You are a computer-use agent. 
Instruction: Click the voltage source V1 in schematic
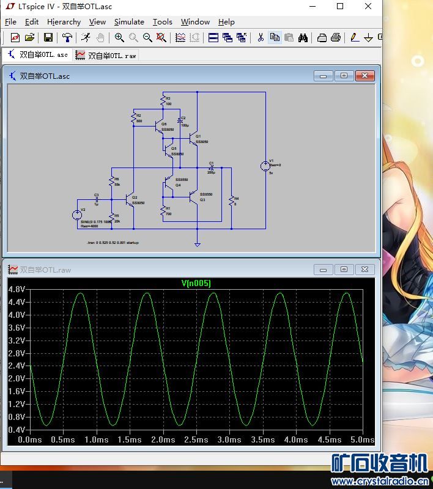point(265,166)
